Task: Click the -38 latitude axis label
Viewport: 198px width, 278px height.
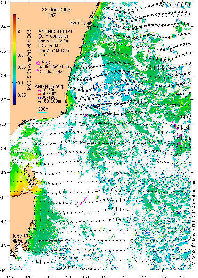Action: click(x=3, y=124)
